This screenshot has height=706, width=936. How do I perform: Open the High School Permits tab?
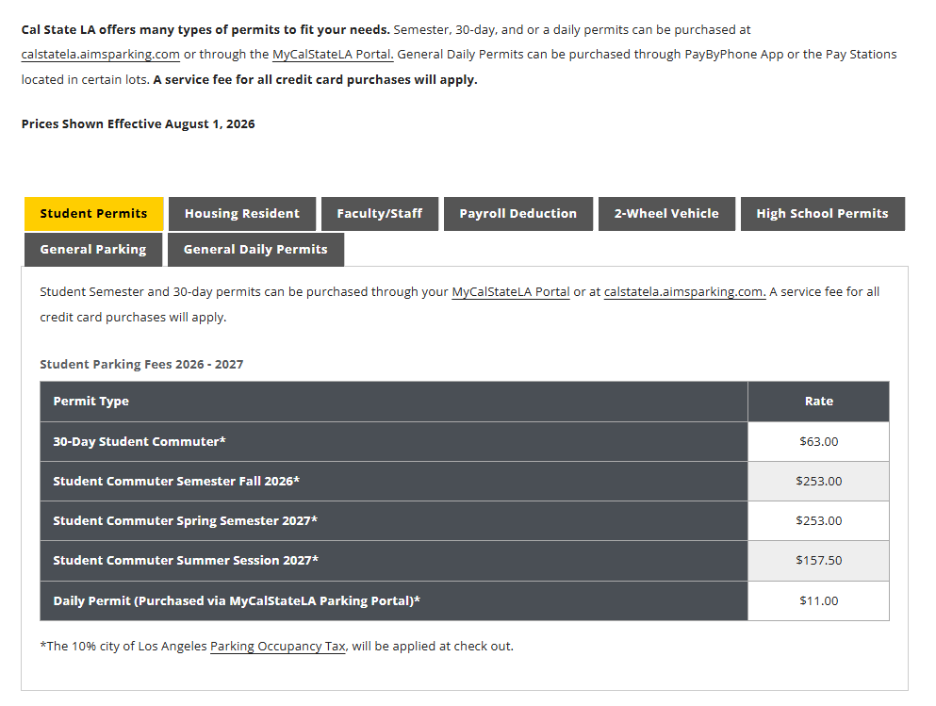(x=823, y=214)
